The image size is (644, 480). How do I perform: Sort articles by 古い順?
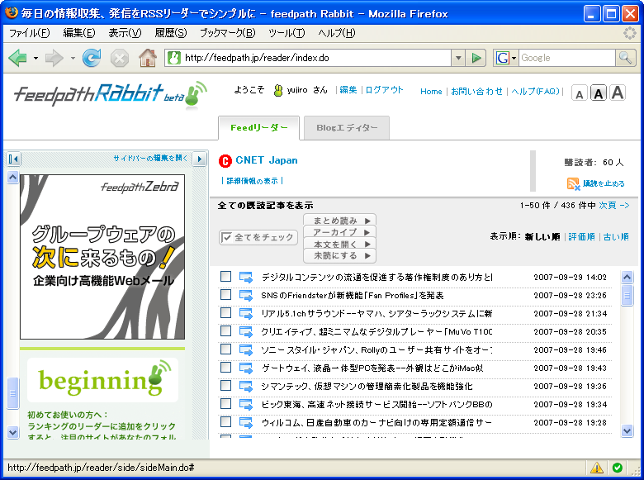[x=616, y=237]
